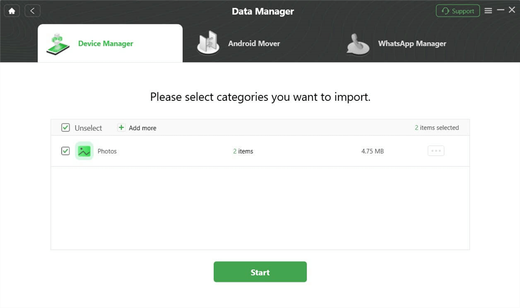
Task: Click the headset icon in Support
Action: coord(445,11)
